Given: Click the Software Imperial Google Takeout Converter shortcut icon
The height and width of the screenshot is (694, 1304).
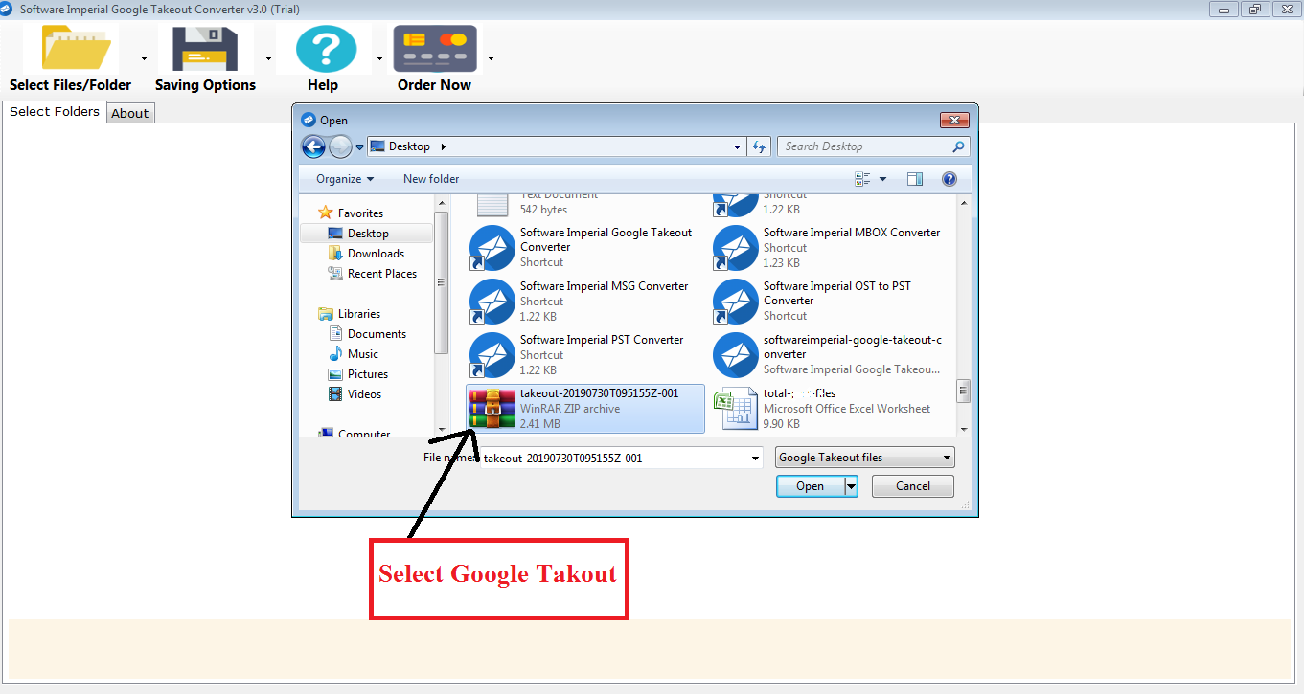Looking at the screenshot, I should pos(492,248).
